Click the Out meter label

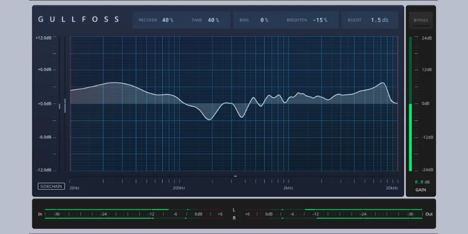[429, 214]
